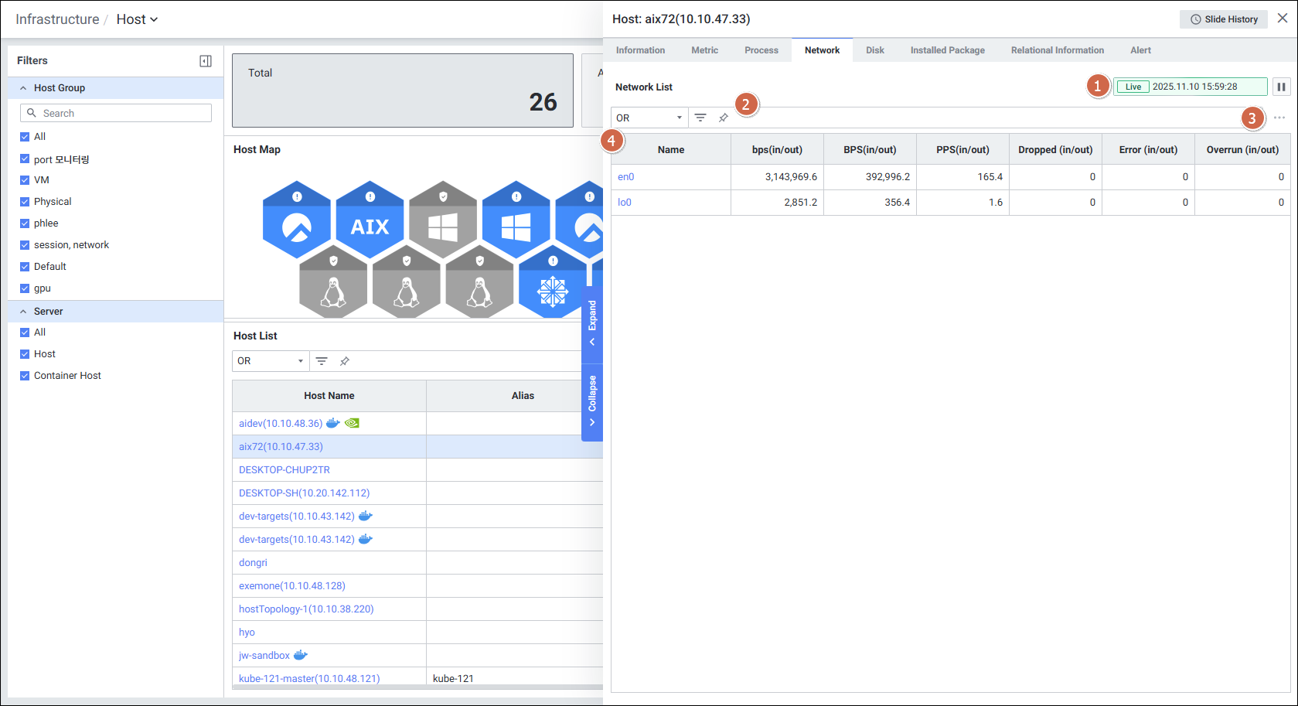1298x706 pixels.
Task: Click the Host List filter icon
Action: (322, 361)
